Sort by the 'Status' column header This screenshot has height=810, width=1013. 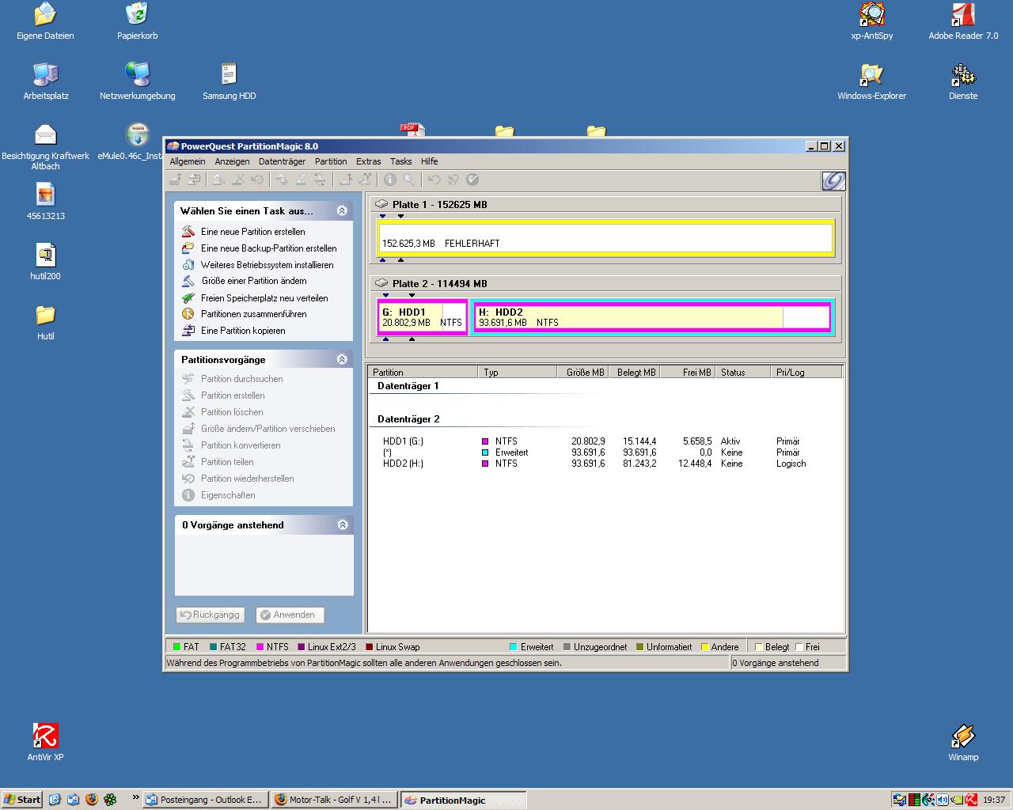(743, 372)
